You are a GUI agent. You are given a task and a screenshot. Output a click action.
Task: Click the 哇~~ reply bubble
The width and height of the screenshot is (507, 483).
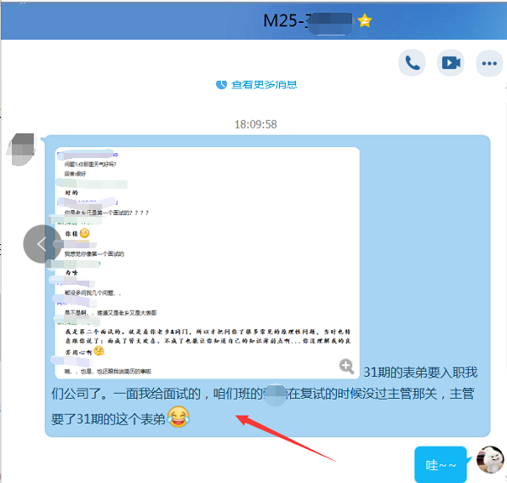pos(441,464)
